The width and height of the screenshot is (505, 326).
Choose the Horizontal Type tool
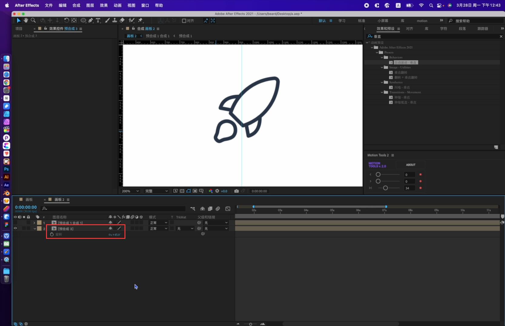[x=98, y=20]
